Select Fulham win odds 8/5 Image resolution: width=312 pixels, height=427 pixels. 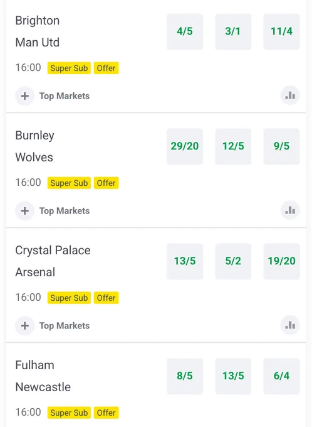(x=185, y=376)
